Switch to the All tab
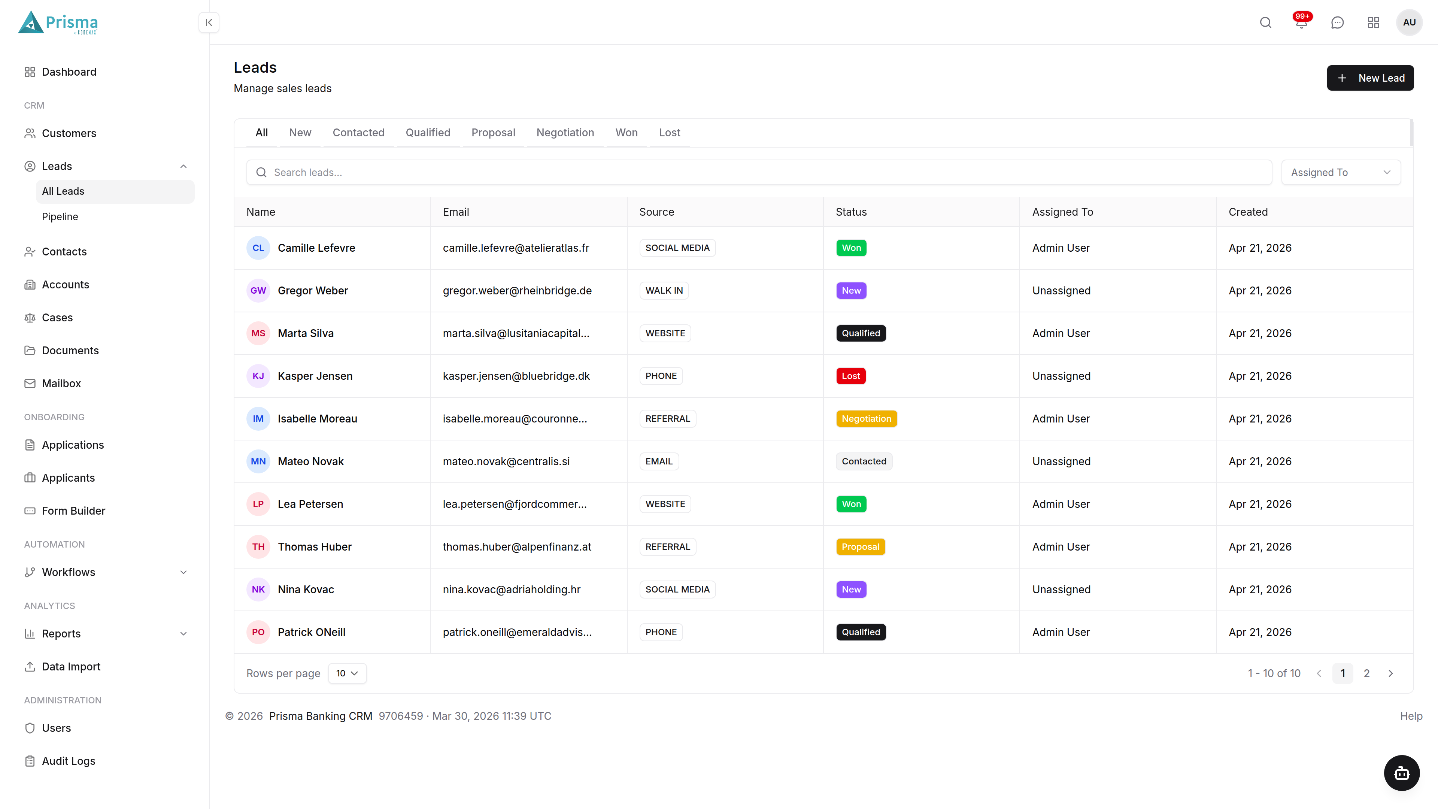The width and height of the screenshot is (1438, 809). click(x=262, y=133)
